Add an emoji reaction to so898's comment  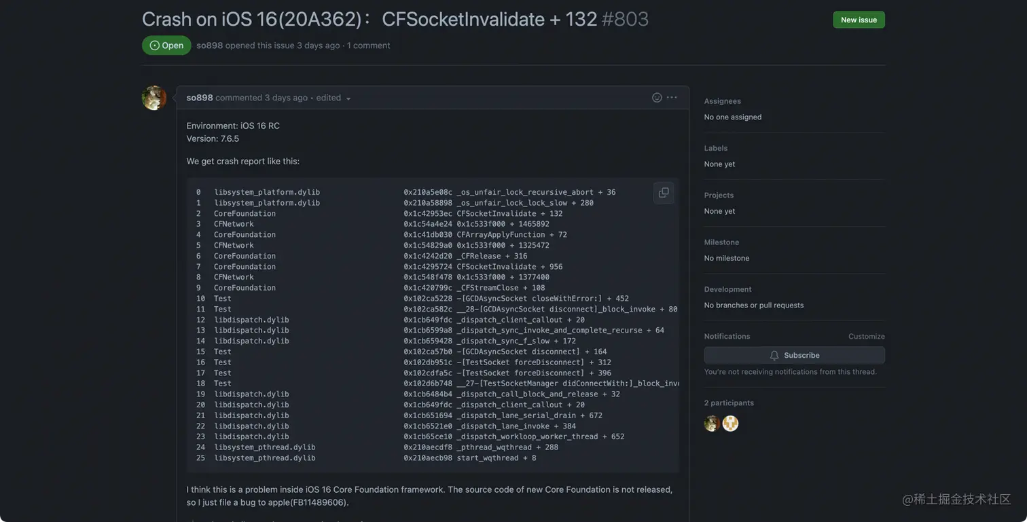click(x=657, y=98)
